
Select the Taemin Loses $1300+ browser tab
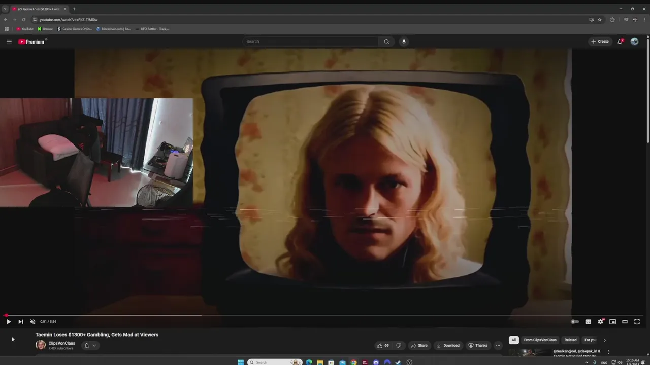pos(40,9)
